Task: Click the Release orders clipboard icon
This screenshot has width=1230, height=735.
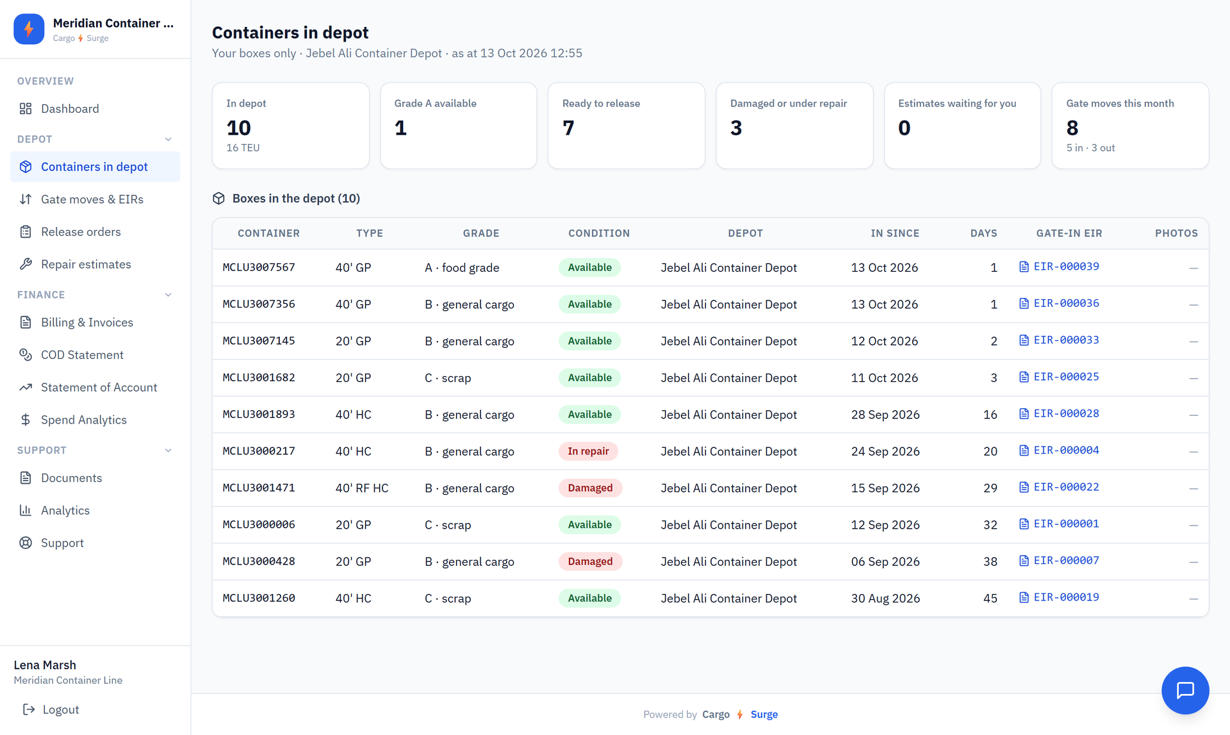Action: coord(26,232)
